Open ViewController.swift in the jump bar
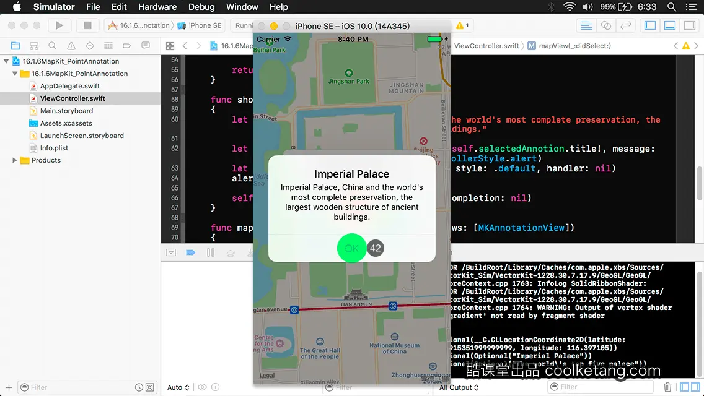The image size is (704, 396). click(x=486, y=46)
